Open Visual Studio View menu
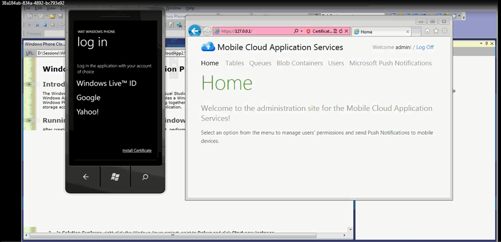Viewport: 501px width, 242px height. 51,8
